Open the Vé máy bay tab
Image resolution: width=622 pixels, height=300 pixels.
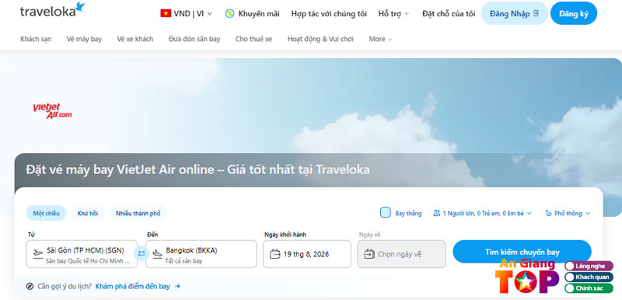click(84, 39)
